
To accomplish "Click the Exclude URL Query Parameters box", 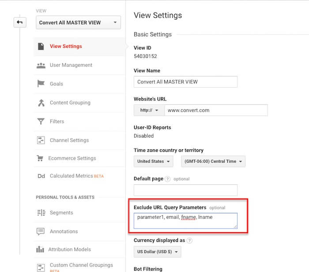I will coord(185,221).
